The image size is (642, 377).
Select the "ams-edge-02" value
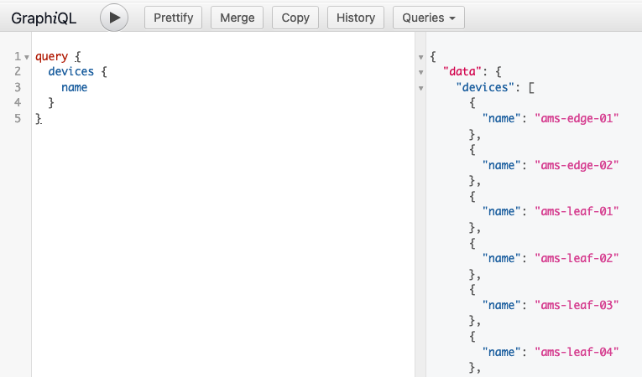(577, 165)
